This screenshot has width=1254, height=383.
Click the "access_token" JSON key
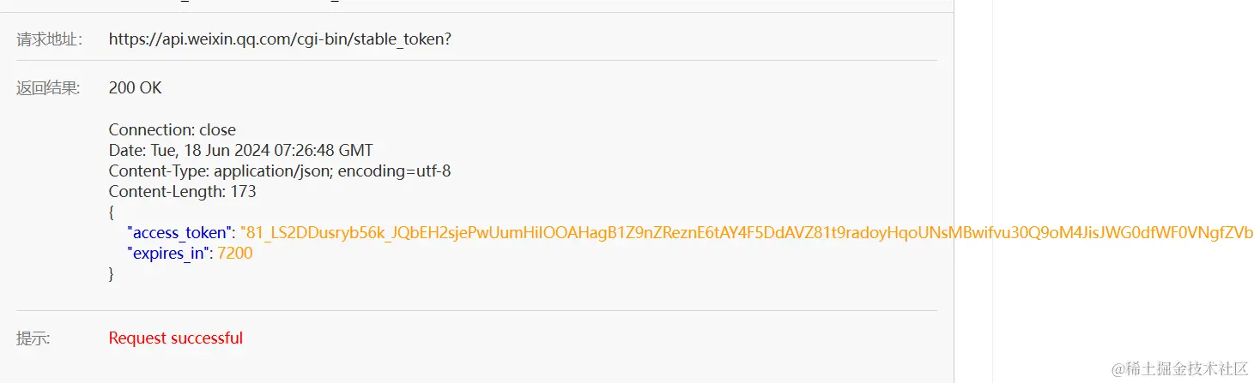[x=180, y=232]
